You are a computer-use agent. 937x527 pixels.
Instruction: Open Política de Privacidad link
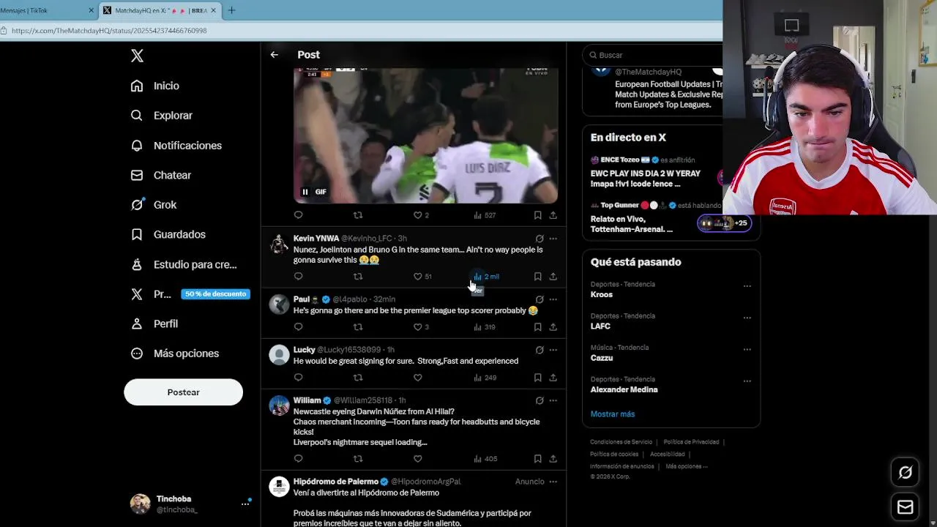click(691, 442)
